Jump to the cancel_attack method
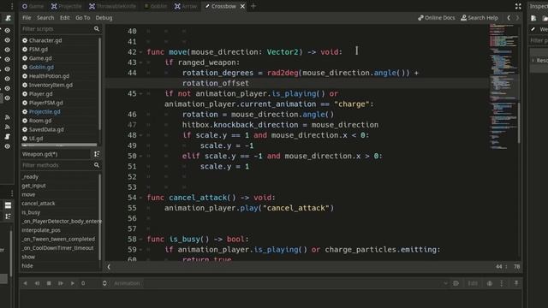548x308 pixels. pos(38,204)
